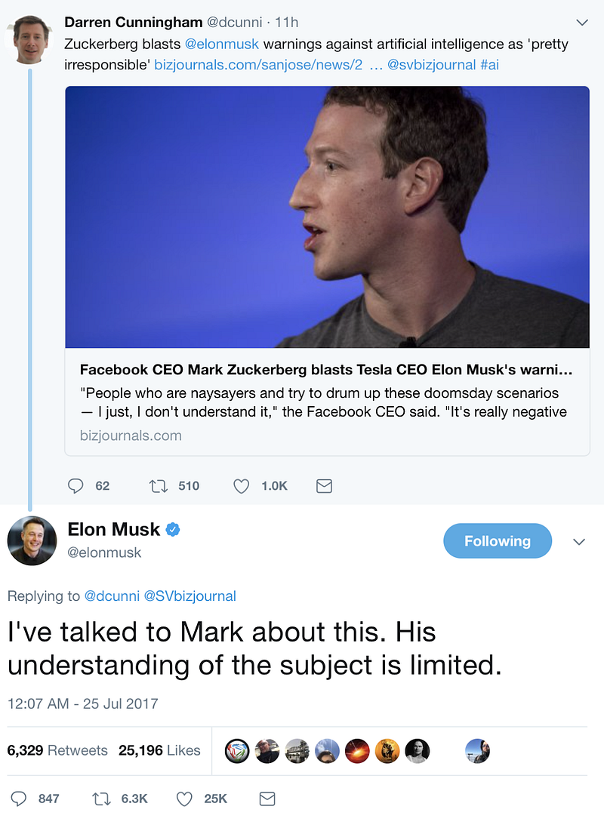Click the @elonmusk mention in Darren's tweet
The width and height of the screenshot is (604, 831).
coord(222,45)
